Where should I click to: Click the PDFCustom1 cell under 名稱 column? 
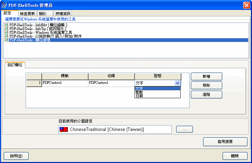point(111,83)
